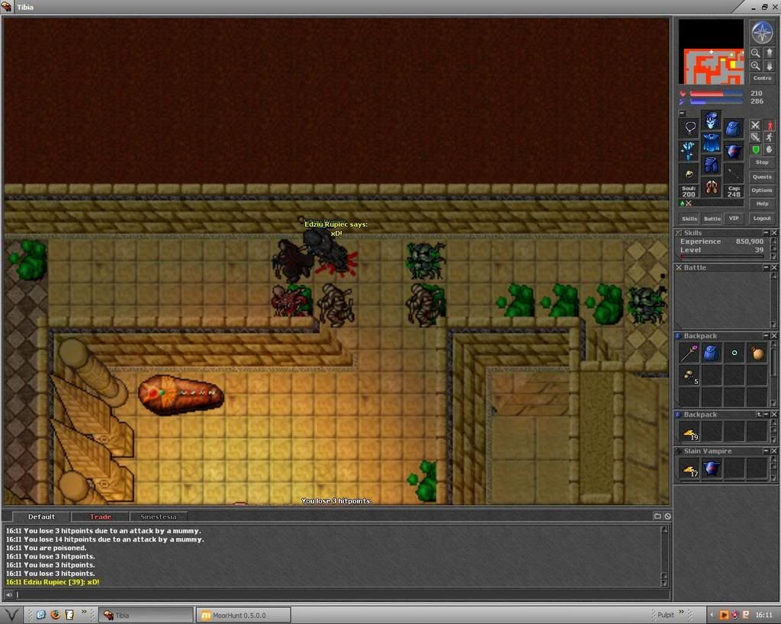Viewport: 781px width, 624px height.
Task: Collapse the inventory equipment panel
Action: point(683,113)
